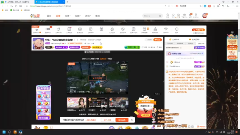The width and height of the screenshot is (240, 135).
Task: Play the replay video in player
Action: pyautogui.click(x=97, y=78)
